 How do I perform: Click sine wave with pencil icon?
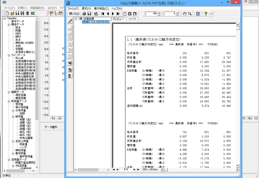[51, 13]
